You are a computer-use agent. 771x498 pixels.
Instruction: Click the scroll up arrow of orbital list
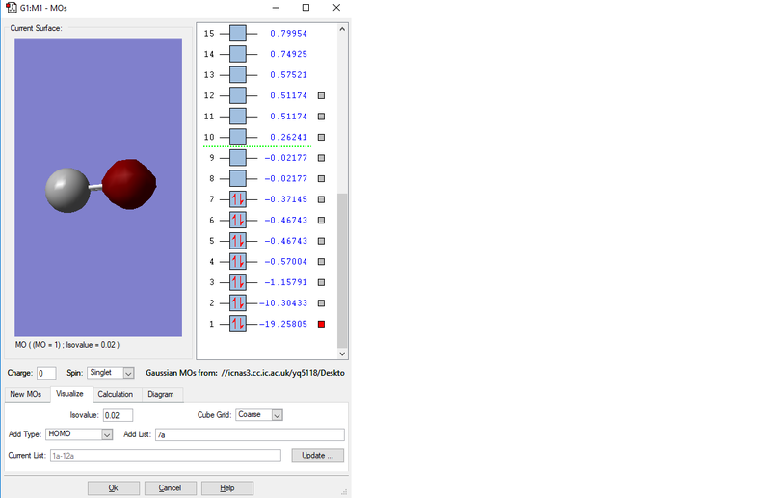coord(342,29)
